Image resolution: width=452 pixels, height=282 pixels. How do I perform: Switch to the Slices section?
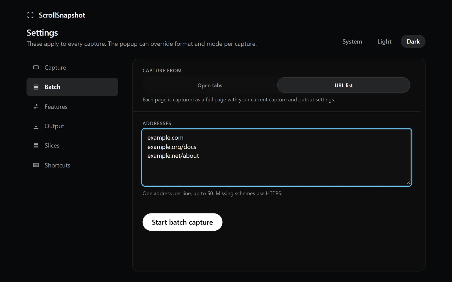[72, 146]
